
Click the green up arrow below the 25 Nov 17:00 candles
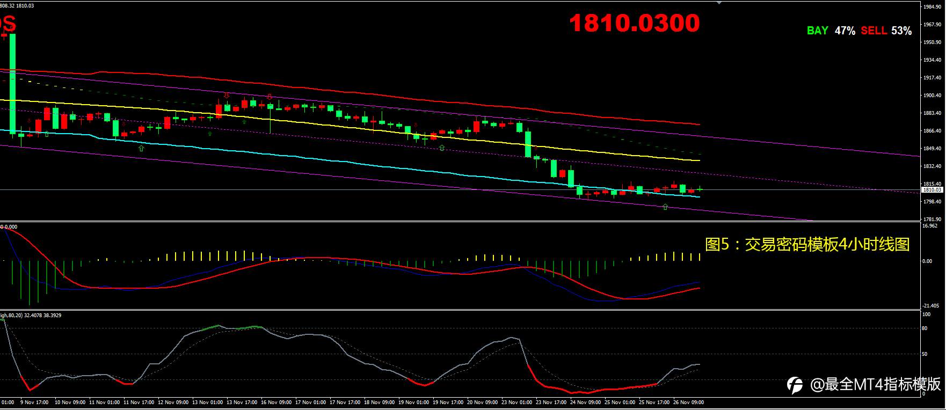tap(665, 207)
